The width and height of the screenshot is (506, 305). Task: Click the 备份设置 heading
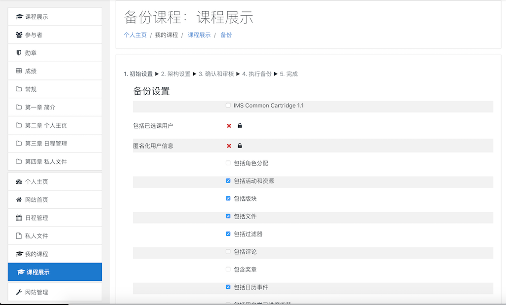151,91
